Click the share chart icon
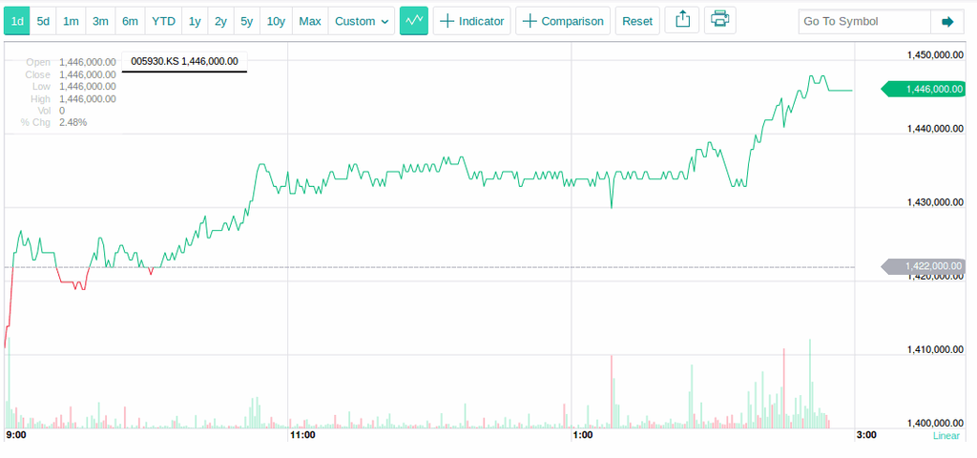The image size is (977, 458). (x=682, y=21)
